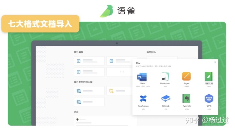Choose the Markdown import icon
This screenshot has height=130, width=235.
coord(165,77)
